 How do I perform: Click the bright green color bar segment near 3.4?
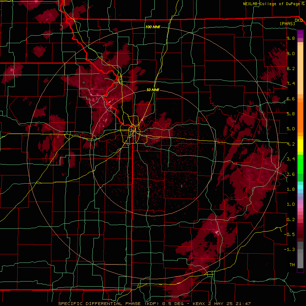300,164
